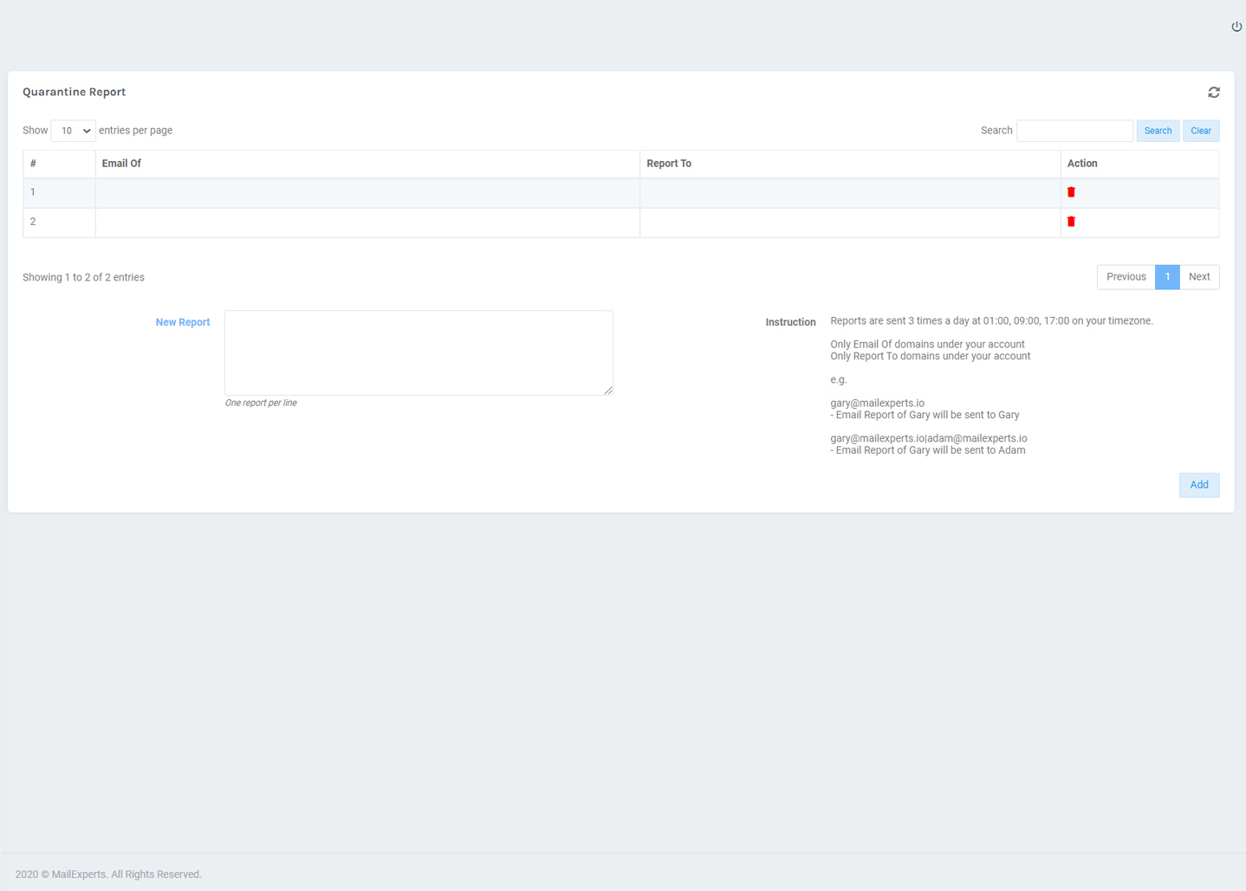Delete the second report entry
This screenshot has width=1246, height=891.
pos(1071,221)
